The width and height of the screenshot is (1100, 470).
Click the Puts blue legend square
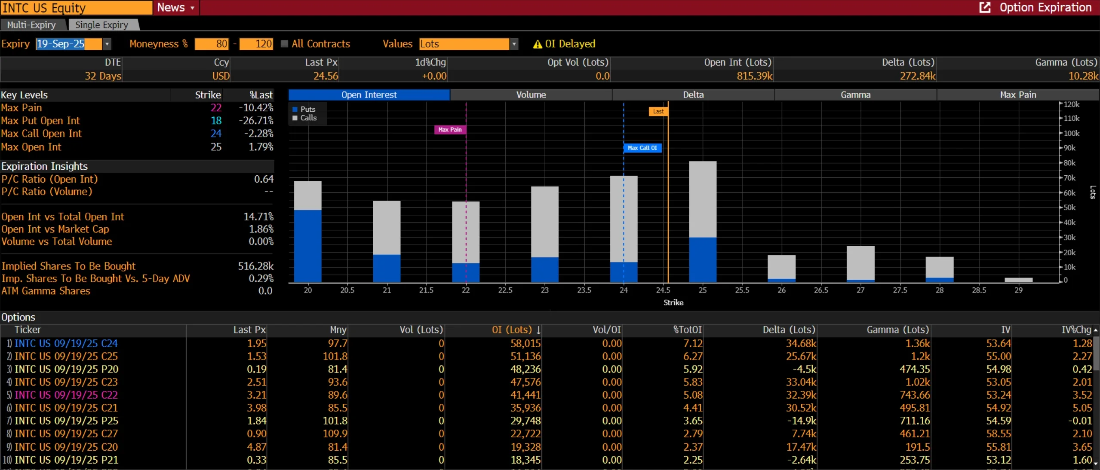(x=295, y=110)
